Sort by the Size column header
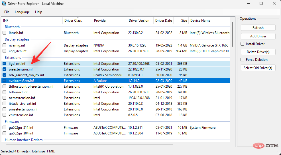Image resolution: width=281 pixels, height=155 pixels. click(x=181, y=21)
